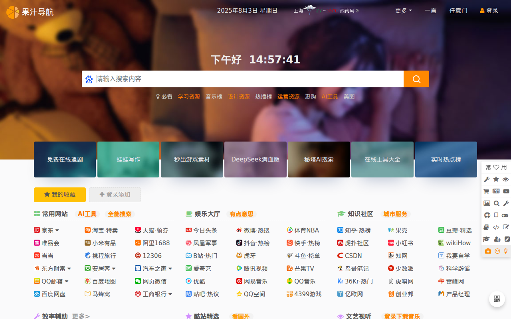The width and height of the screenshot is (511, 319).
Task: Click the book icon in side panel
Action: (x=487, y=227)
